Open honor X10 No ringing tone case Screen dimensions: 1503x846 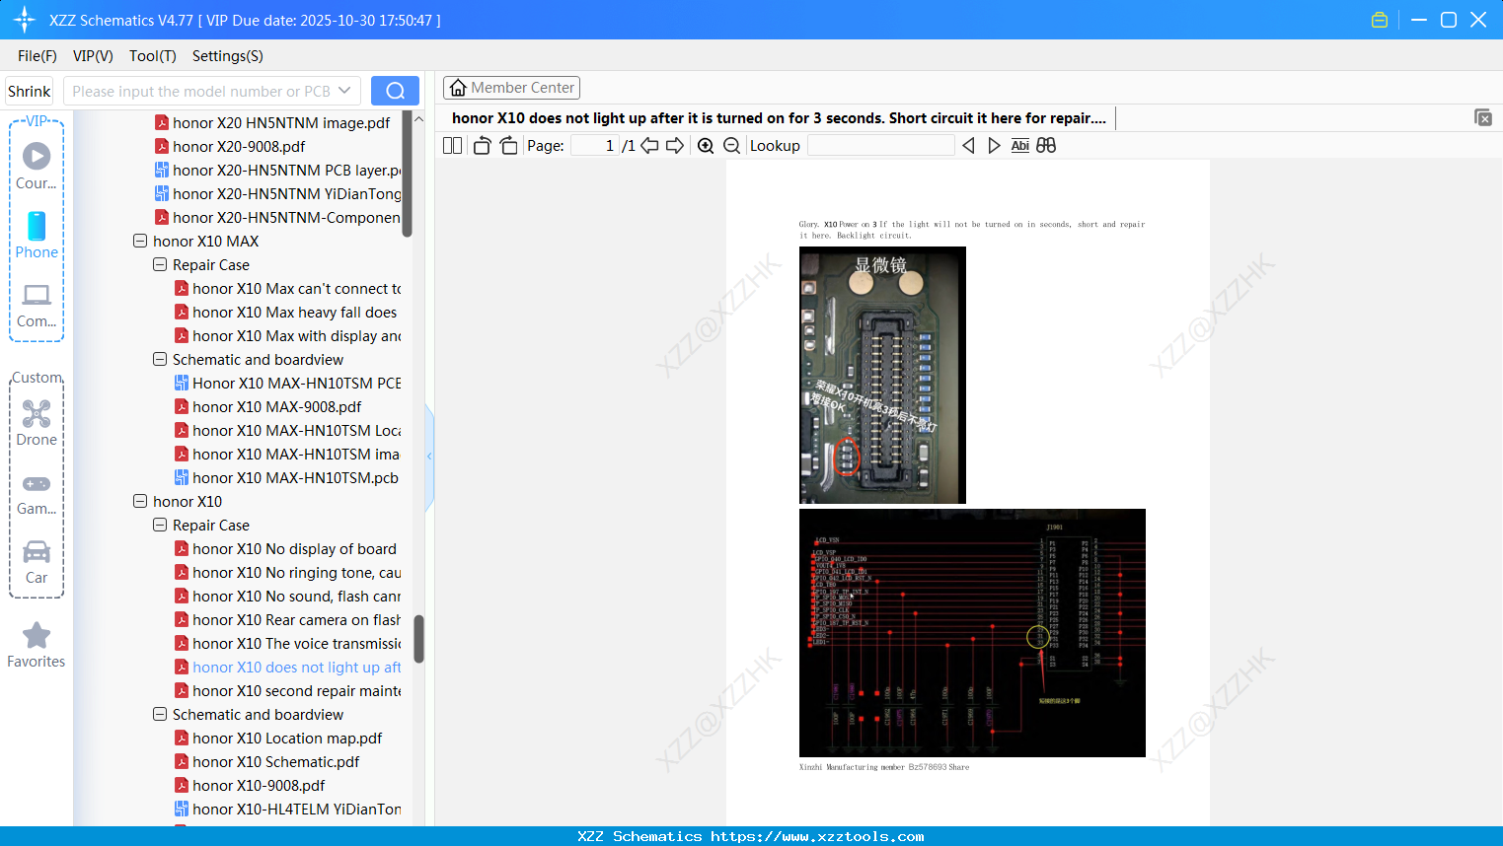(296, 572)
